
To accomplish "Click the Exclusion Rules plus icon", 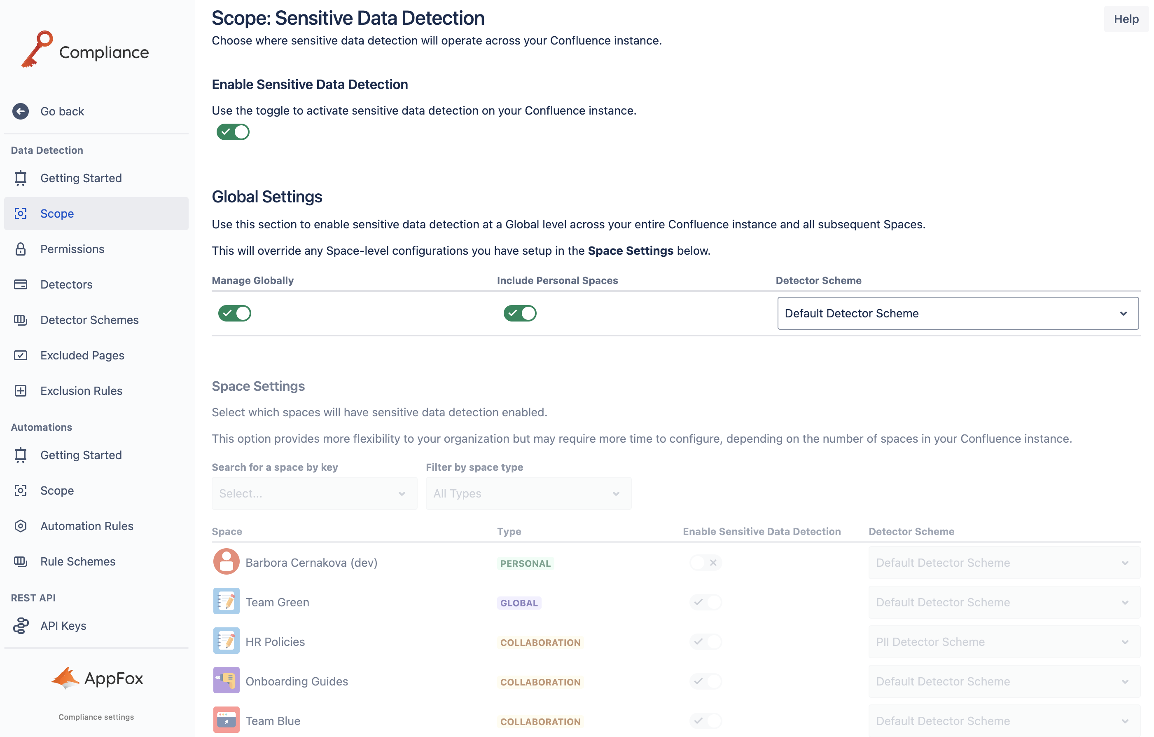I will pos(20,391).
